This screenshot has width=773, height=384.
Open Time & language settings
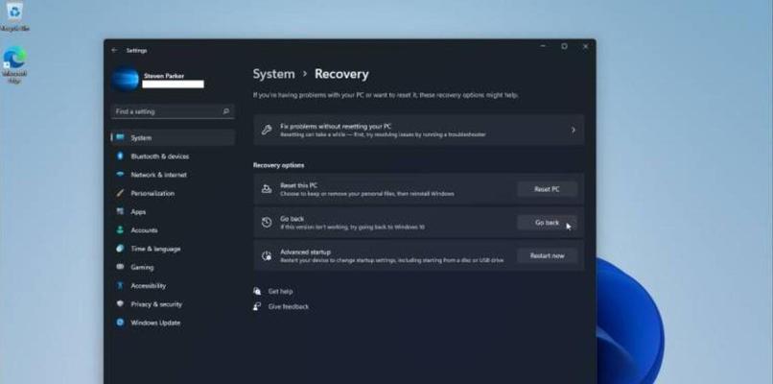coord(173,249)
